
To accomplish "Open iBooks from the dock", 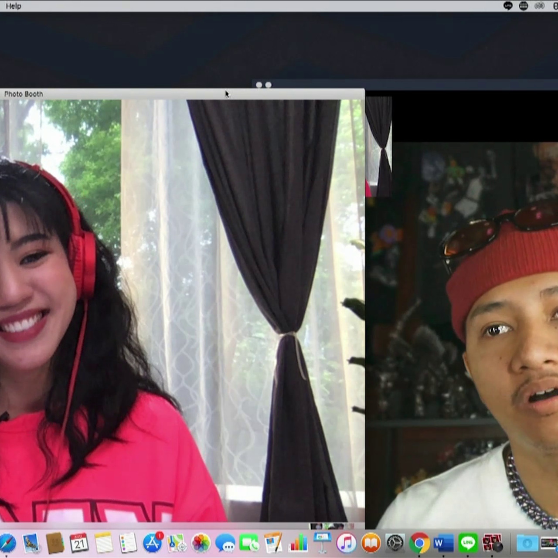I will tap(371, 543).
